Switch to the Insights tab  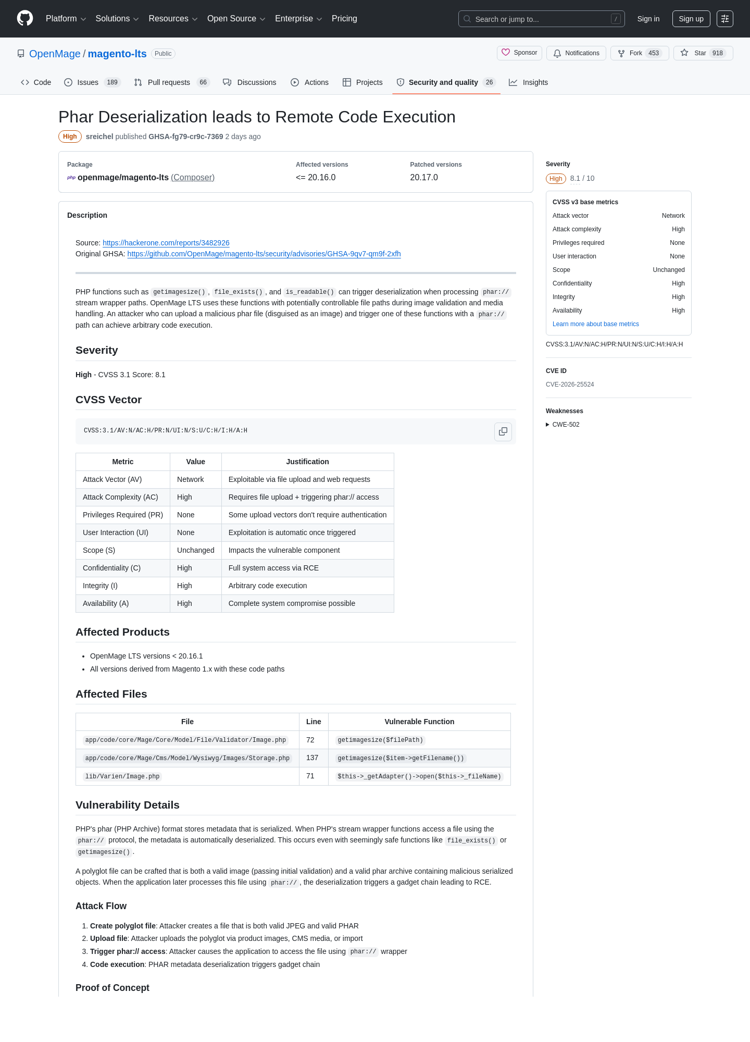[529, 82]
